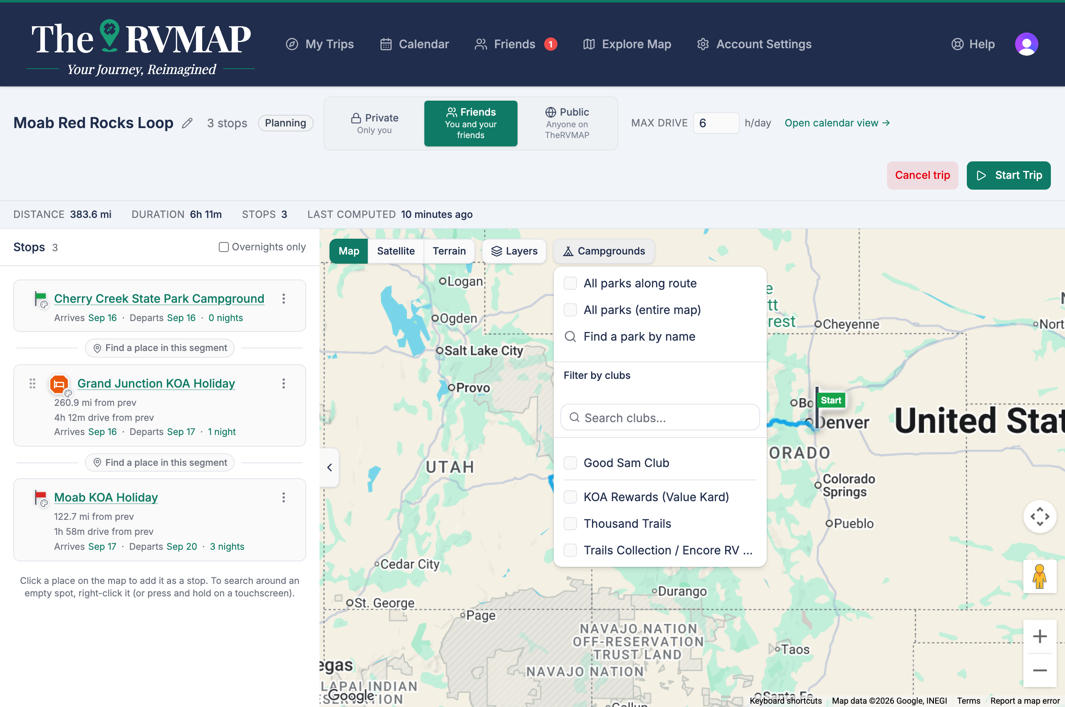Click Report a map error
The height and width of the screenshot is (707, 1065).
[x=1024, y=701]
